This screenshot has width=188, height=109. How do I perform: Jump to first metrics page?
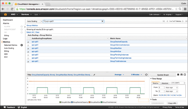pos(164,21)
